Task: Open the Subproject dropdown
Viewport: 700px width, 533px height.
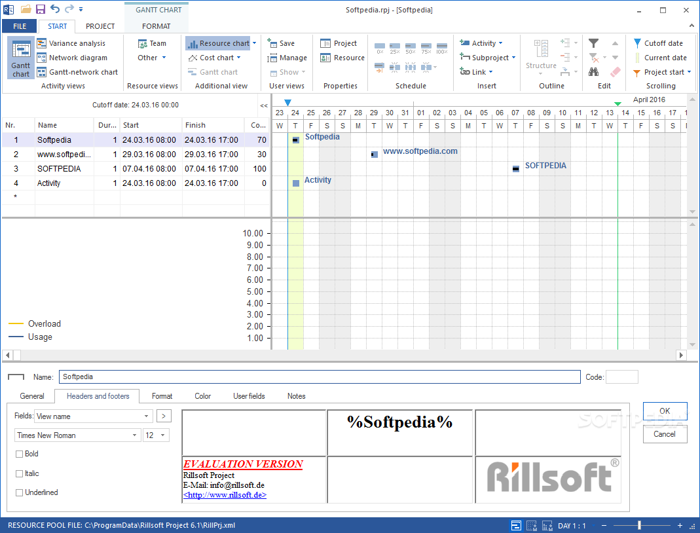Action: 514,58
